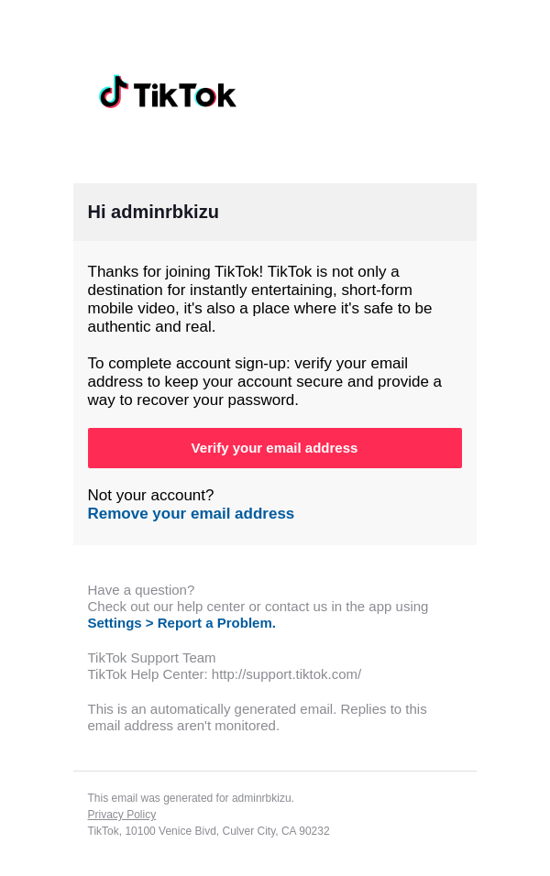This screenshot has width=550, height=876.
Task: Open the support.tiktok.com URL
Action: 286,674
